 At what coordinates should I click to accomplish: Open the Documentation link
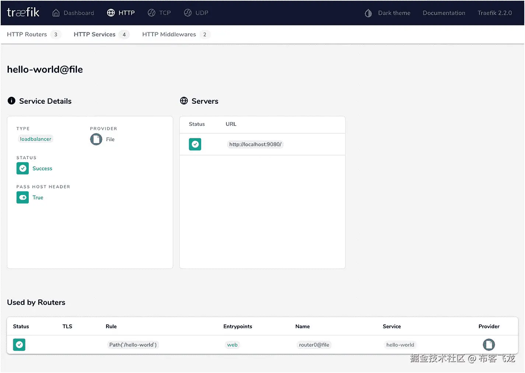[x=444, y=13]
